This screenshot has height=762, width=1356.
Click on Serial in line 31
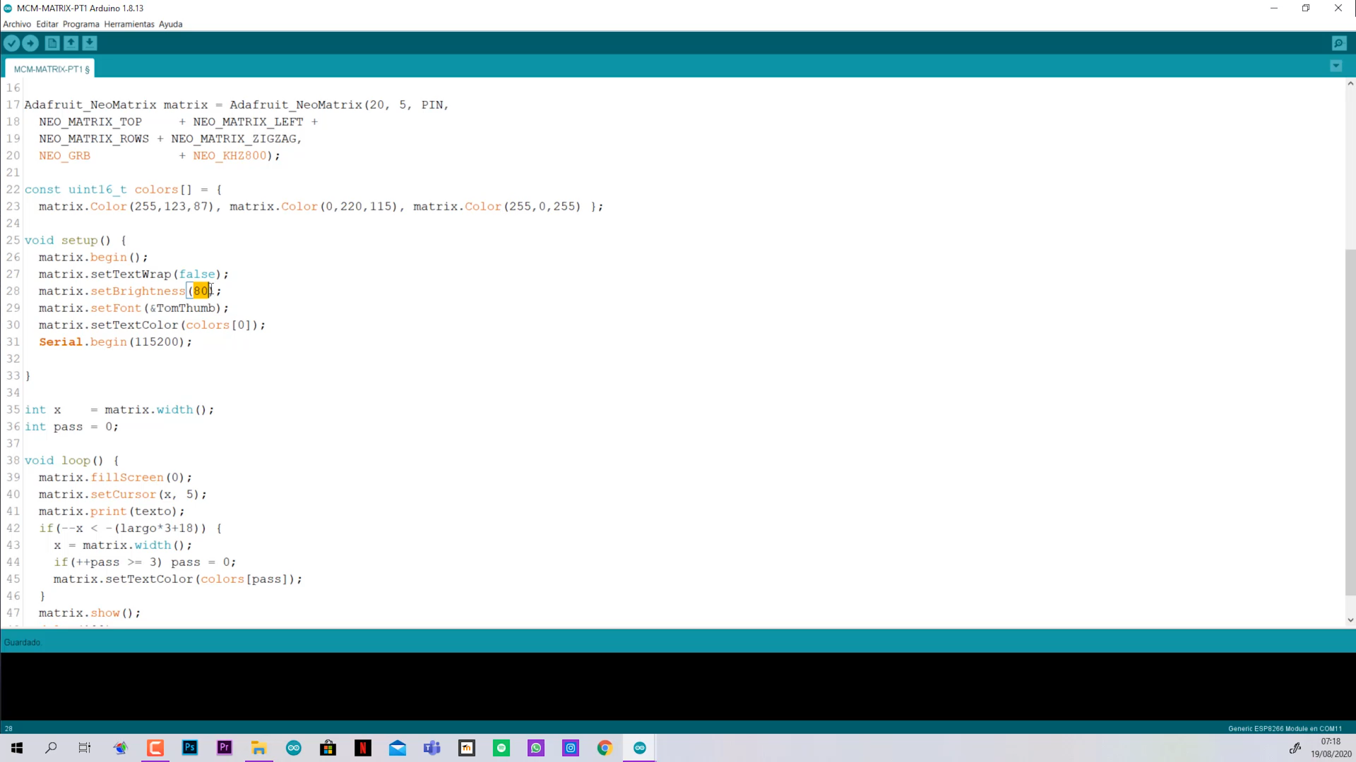(61, 342)
